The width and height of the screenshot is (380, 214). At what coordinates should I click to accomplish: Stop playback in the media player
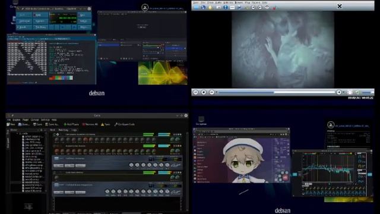point(204,92)
